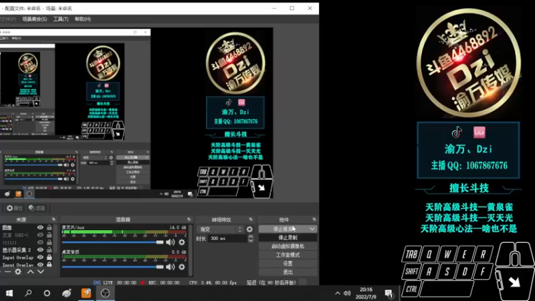Open the paint palette app on taskbar

point(66,293)
